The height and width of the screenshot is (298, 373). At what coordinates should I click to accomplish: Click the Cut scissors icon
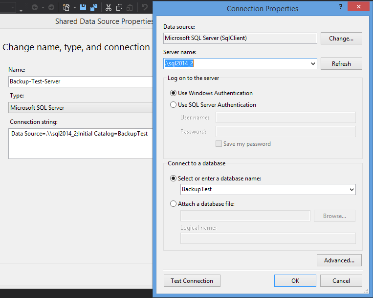108,7
